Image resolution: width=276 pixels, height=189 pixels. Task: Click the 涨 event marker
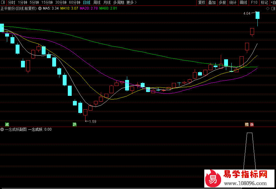[x=252, y=125]
